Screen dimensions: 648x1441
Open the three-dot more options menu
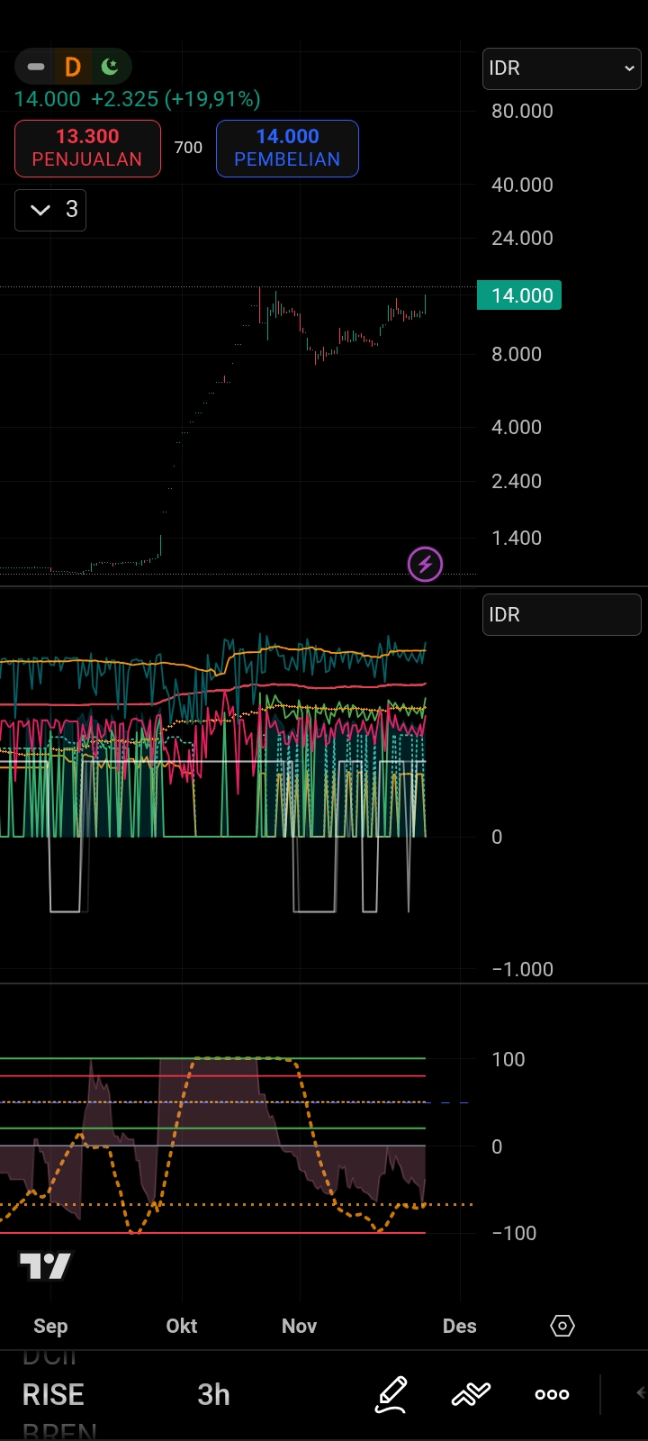pyautogui.click(x=552, y=1394)
